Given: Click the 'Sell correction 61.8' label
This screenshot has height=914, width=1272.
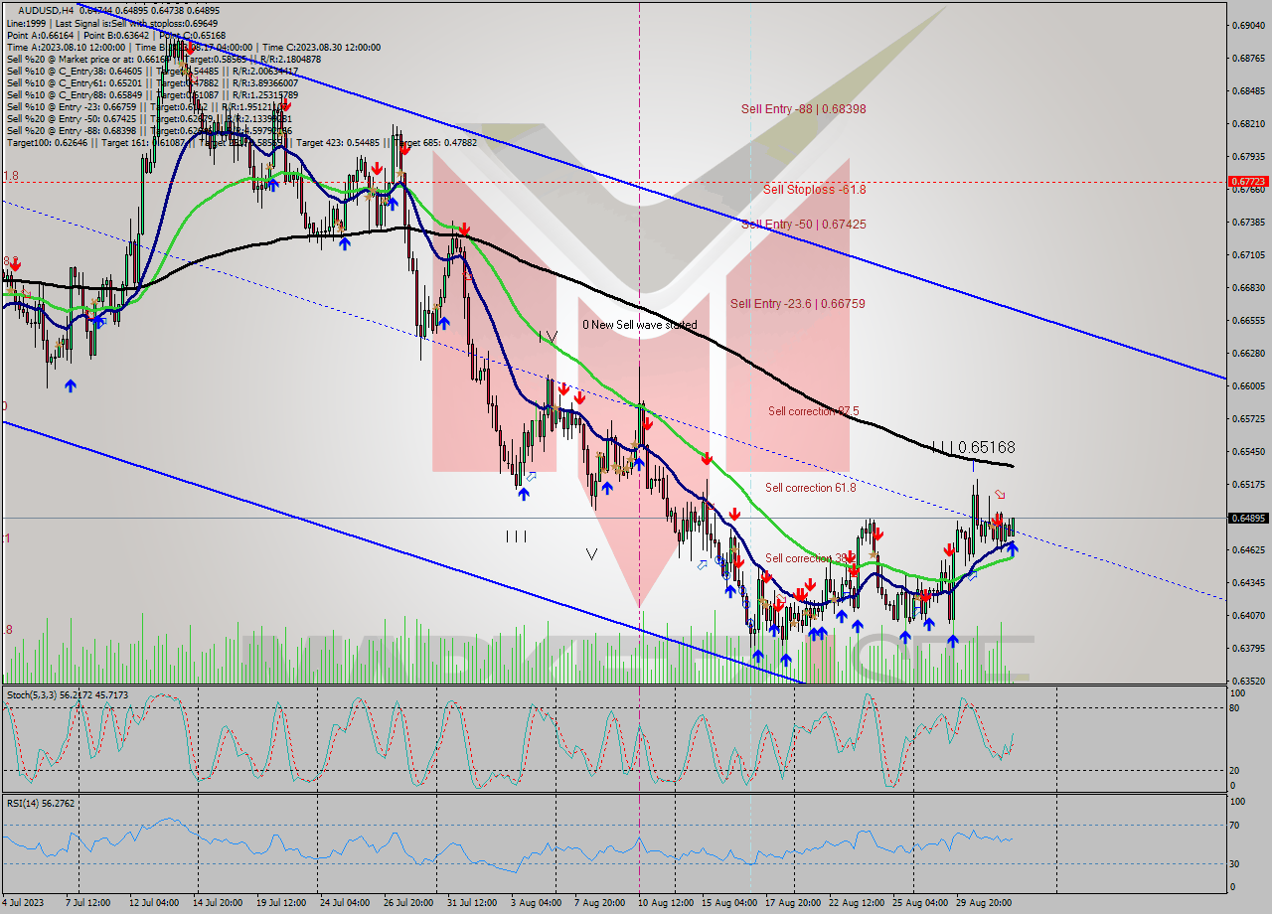Looking at the screenshot, I should [x=812, y=488].
